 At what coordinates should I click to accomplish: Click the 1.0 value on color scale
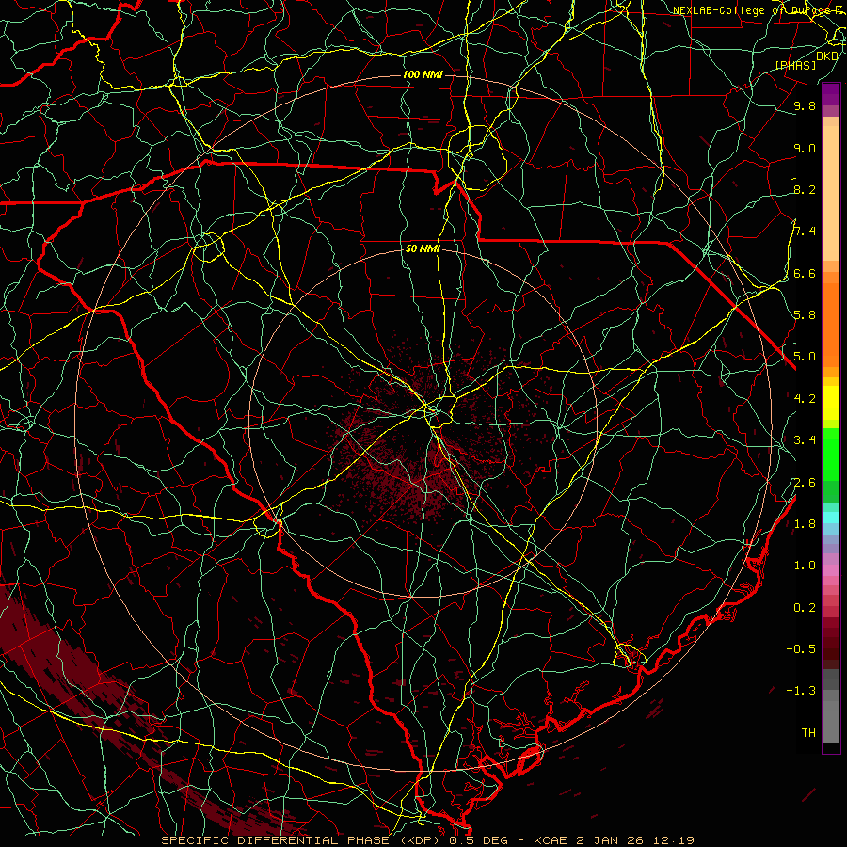pyautogui.click(x=805, y=566)
